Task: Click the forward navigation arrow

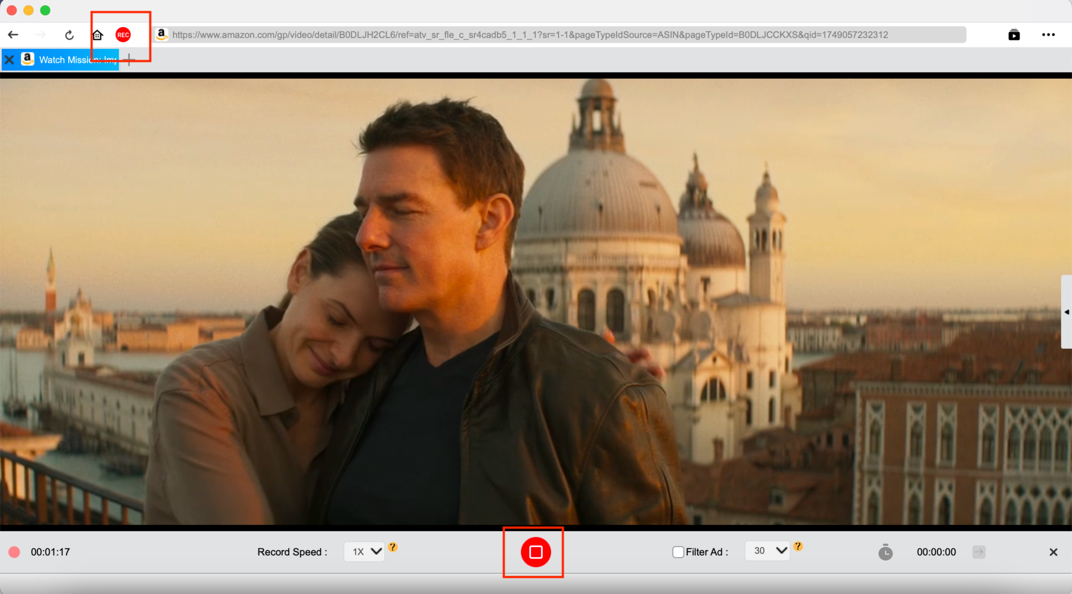Action: (x=41, y=35)
